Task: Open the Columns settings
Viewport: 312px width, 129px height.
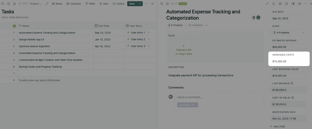Action: click(74, 4)
